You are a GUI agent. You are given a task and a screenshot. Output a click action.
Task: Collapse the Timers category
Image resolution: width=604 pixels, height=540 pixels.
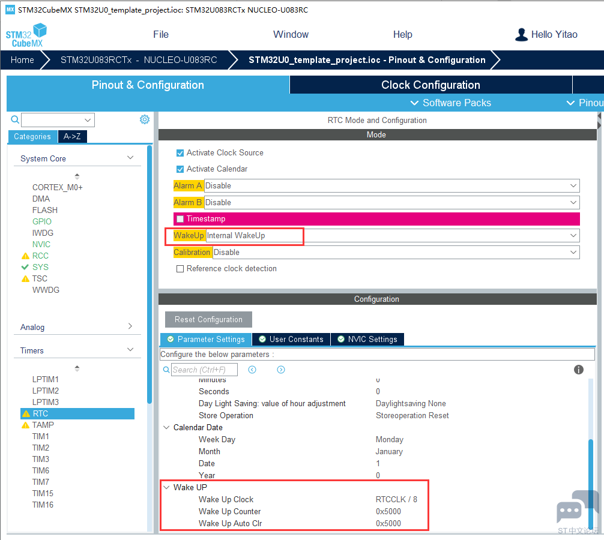pos(130,349)
